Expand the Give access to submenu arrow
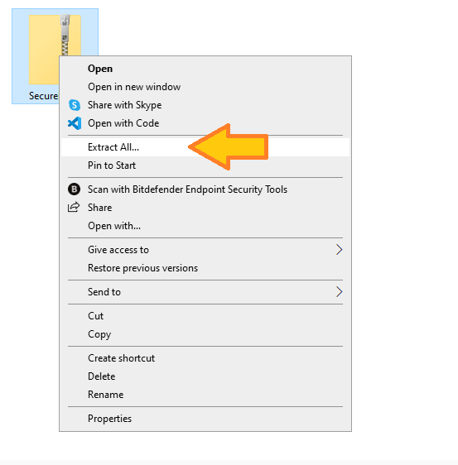458x465 pixels. [x=339, y=250]
